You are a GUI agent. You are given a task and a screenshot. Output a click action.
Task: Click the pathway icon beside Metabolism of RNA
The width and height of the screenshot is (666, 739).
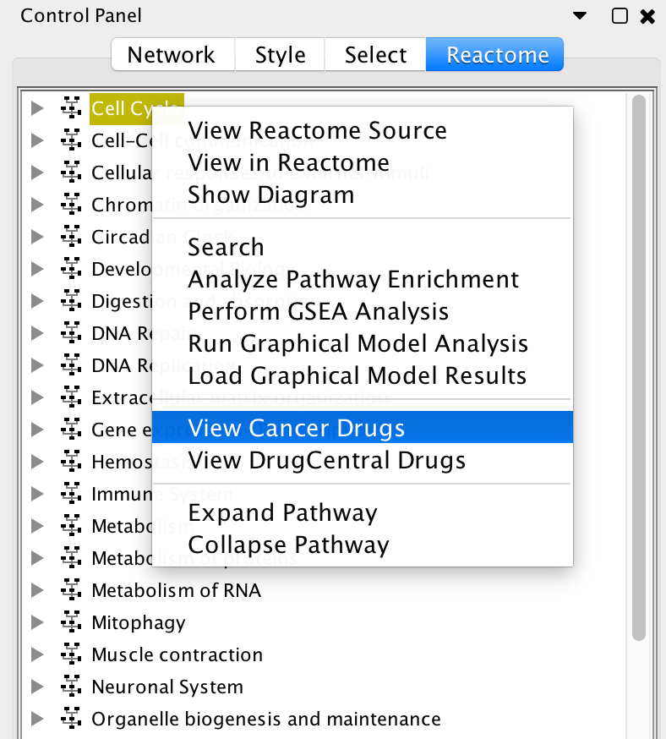pyautogui.click(x=71, y=590)
